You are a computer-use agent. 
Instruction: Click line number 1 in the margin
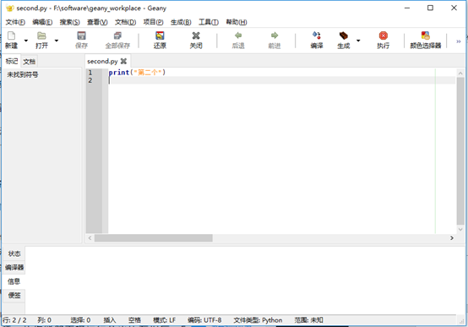tap(90, 73)
